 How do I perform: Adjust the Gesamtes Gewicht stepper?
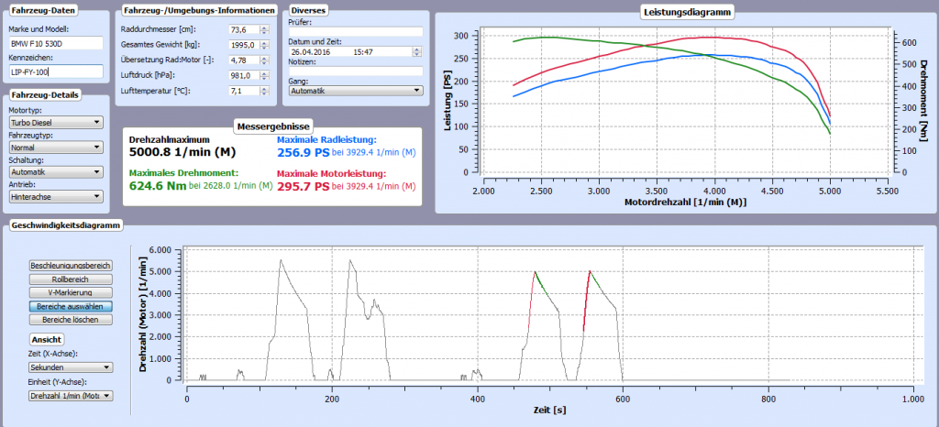click(x=264, y=45)
